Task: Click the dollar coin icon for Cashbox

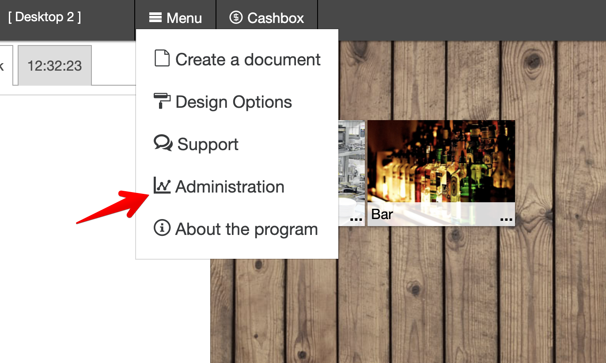Action: (x=236, y=18)
